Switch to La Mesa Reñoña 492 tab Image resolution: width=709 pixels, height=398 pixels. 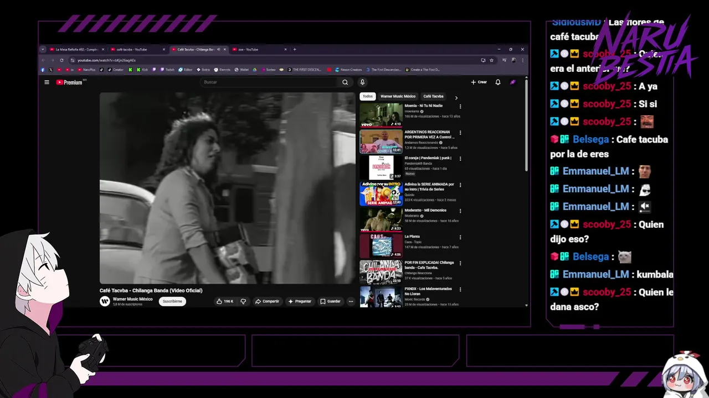[76, 49]
